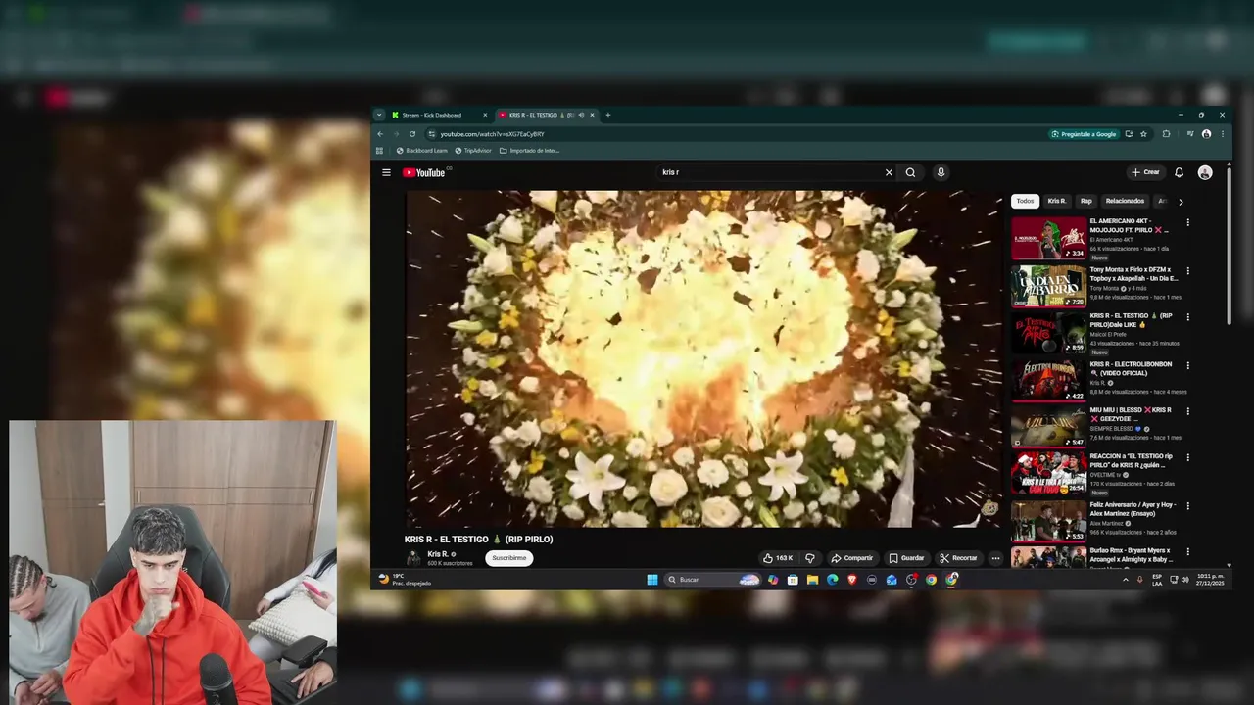Open Blackboard Learn bookmark
Viewport: 1254px width, 705px height.
tap(421, 151)
